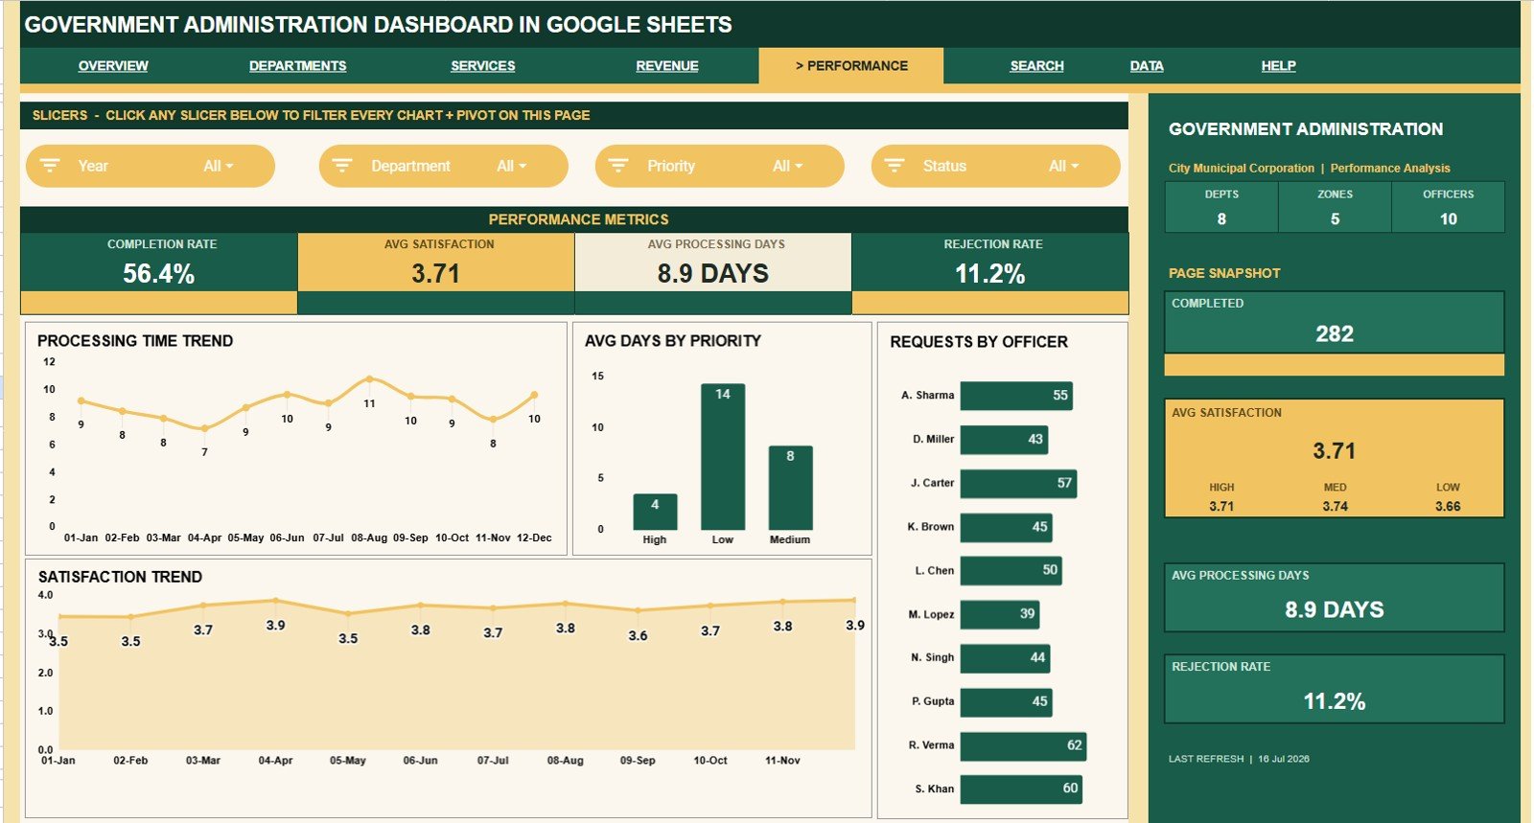The height and width of the screenshot is (823, 1534).
Task: Open the Year slicer All dropdown
Action: coord(218,166)
